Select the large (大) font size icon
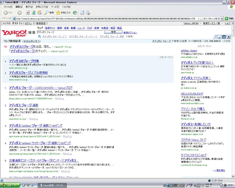235x188 pixels. [229, 37]
